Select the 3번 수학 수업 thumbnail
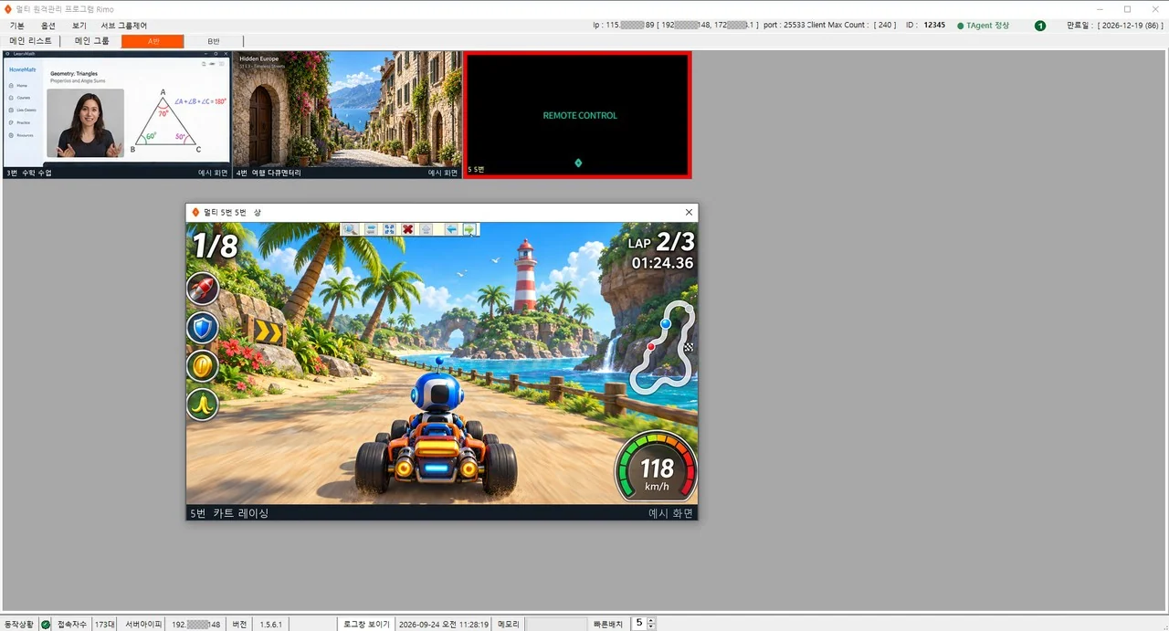 point(117,114)
